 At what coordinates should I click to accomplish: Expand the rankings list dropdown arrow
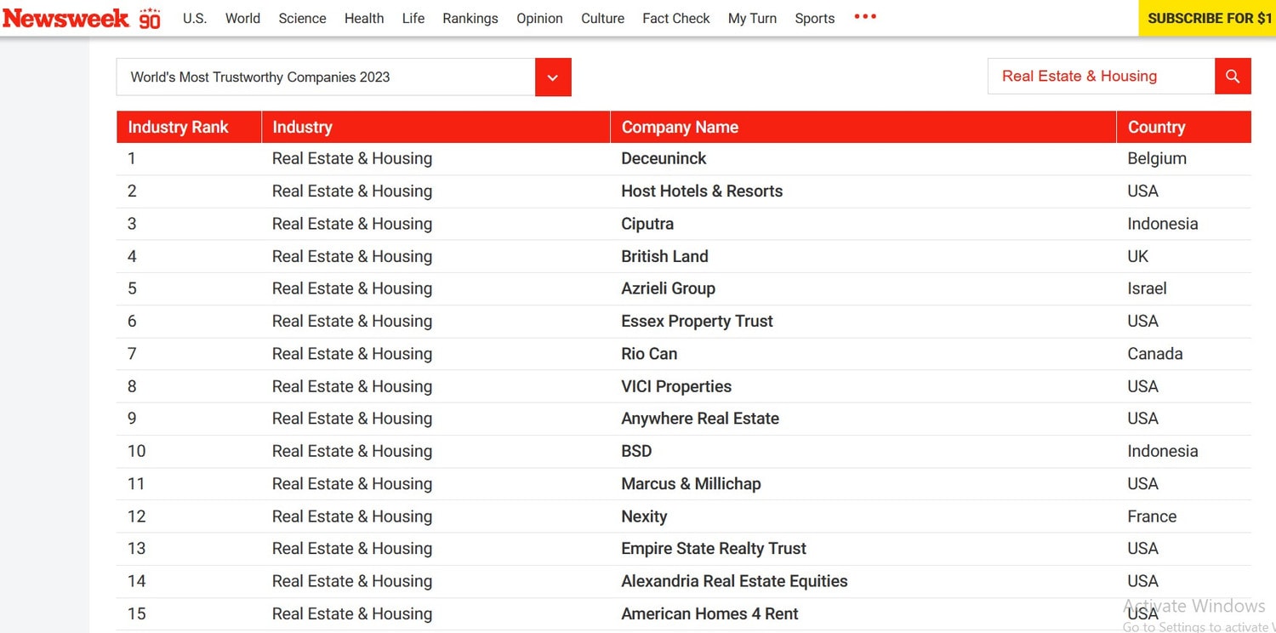pos(553,77)
